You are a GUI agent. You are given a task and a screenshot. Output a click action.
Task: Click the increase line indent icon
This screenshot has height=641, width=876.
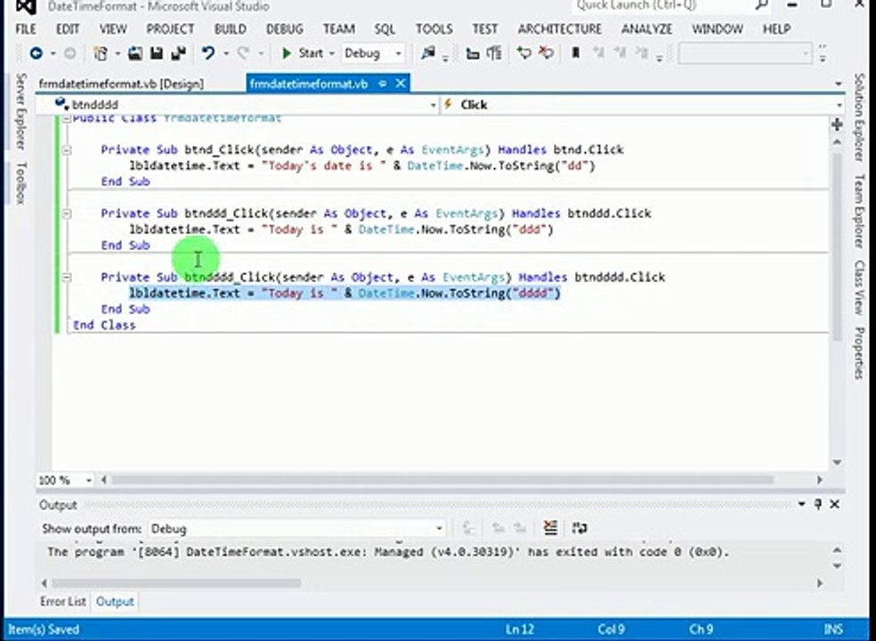[494, 53]
